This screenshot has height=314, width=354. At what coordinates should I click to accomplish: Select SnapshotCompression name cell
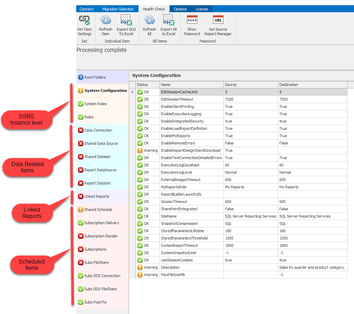pos(191,224)
